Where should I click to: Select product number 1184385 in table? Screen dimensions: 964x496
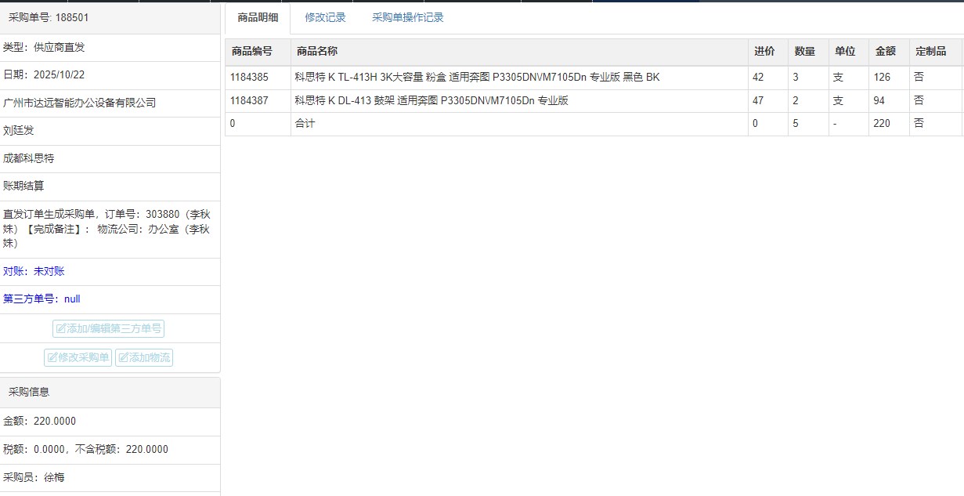coord(249,78)
